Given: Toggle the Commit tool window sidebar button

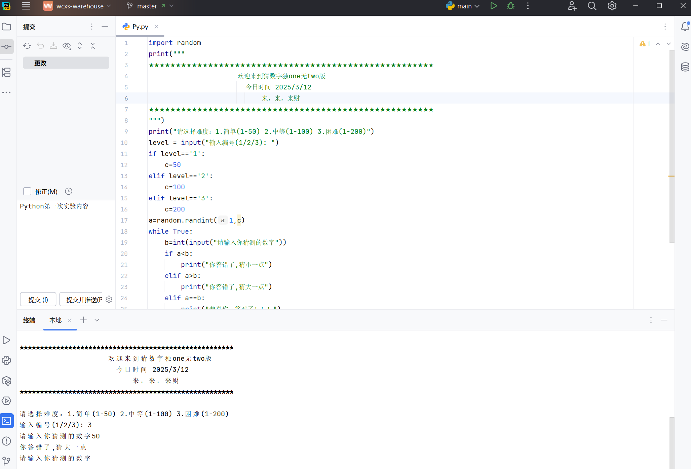Looking at the screenshot, I should coord(6,47).
